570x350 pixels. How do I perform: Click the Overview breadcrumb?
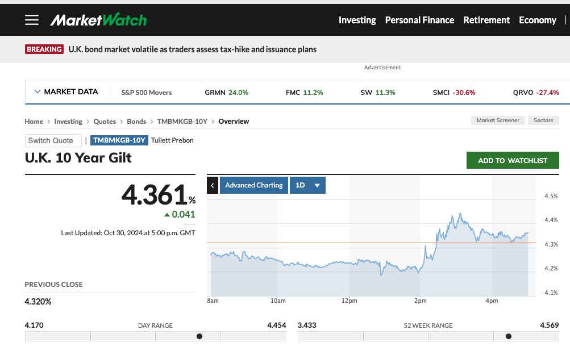point(234,122)
